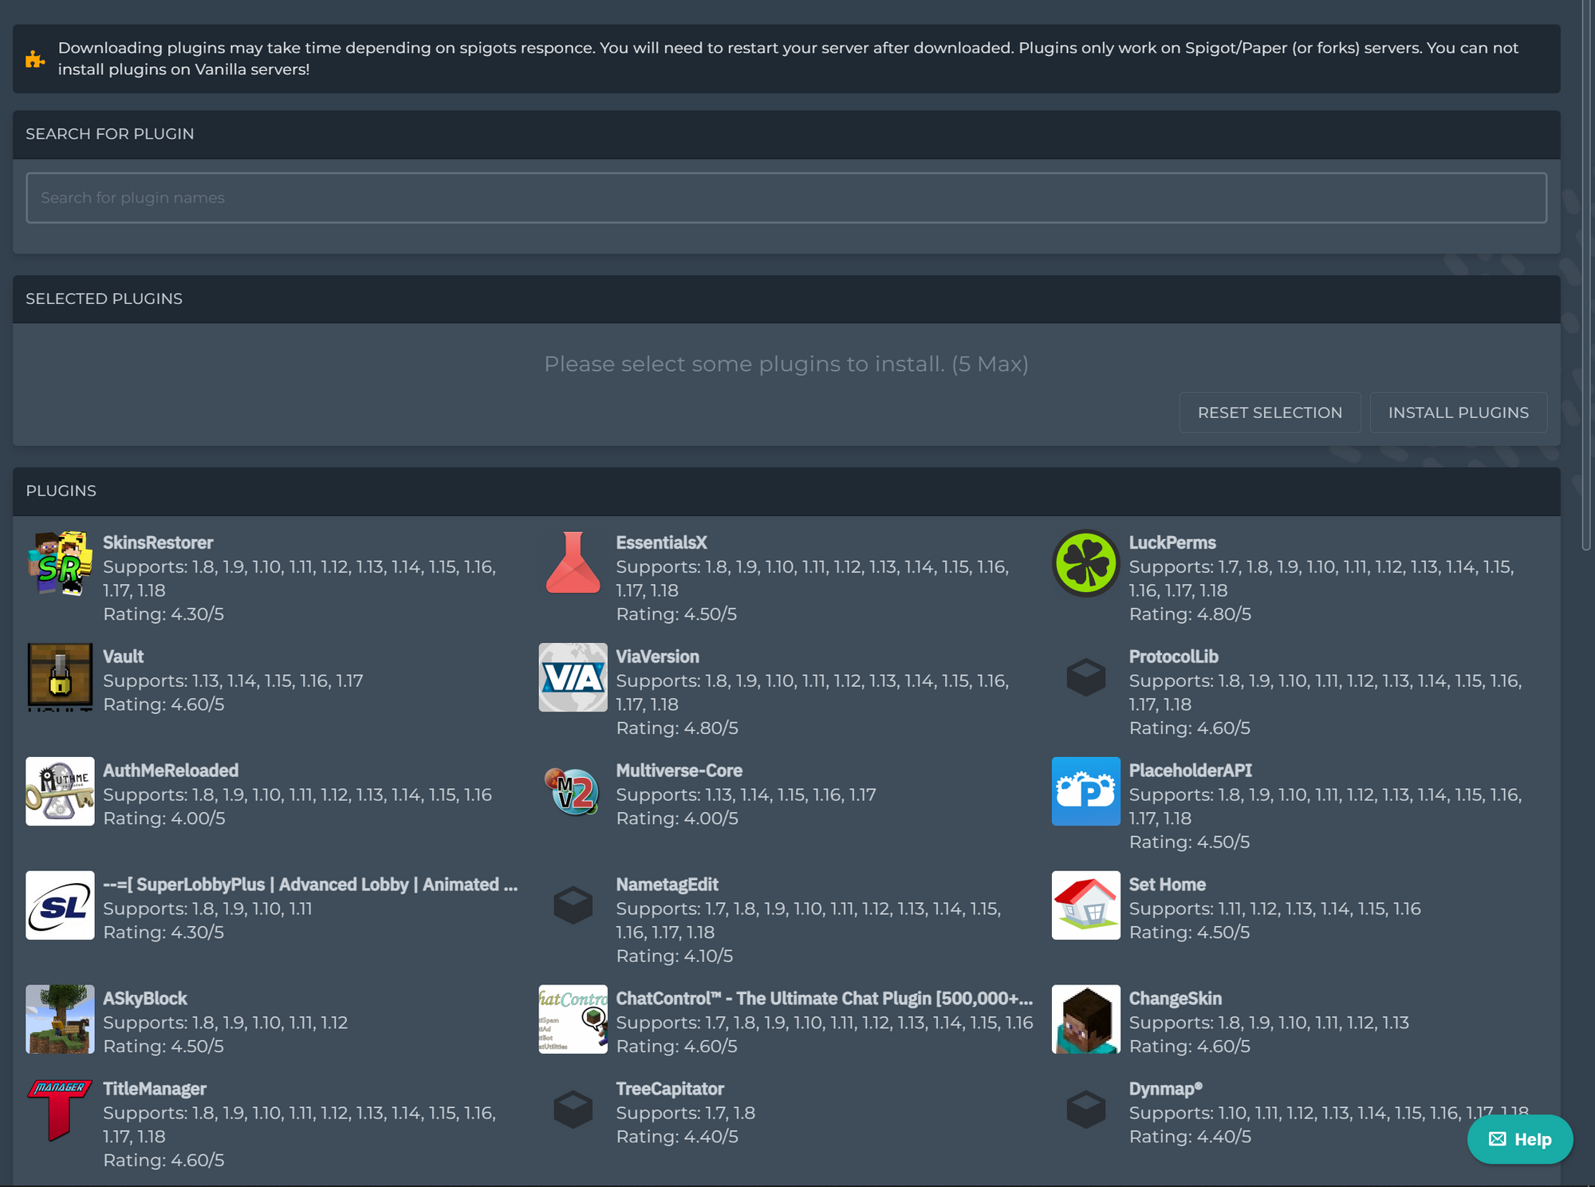
Task: Click the SuperLobbyPlus SL icon
Action: (x=60, y=905)
